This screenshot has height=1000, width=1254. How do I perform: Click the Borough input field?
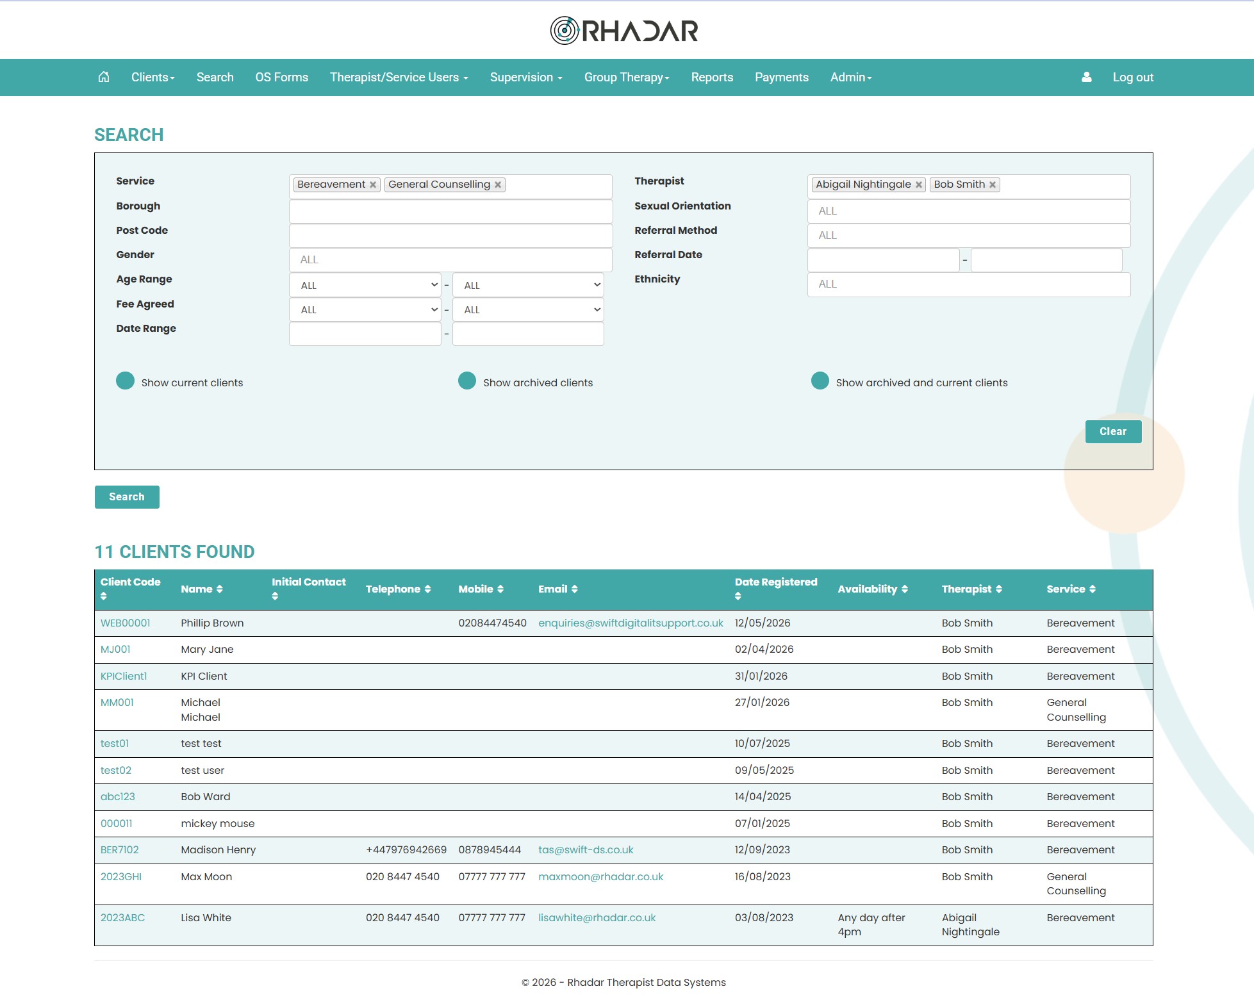450,211
